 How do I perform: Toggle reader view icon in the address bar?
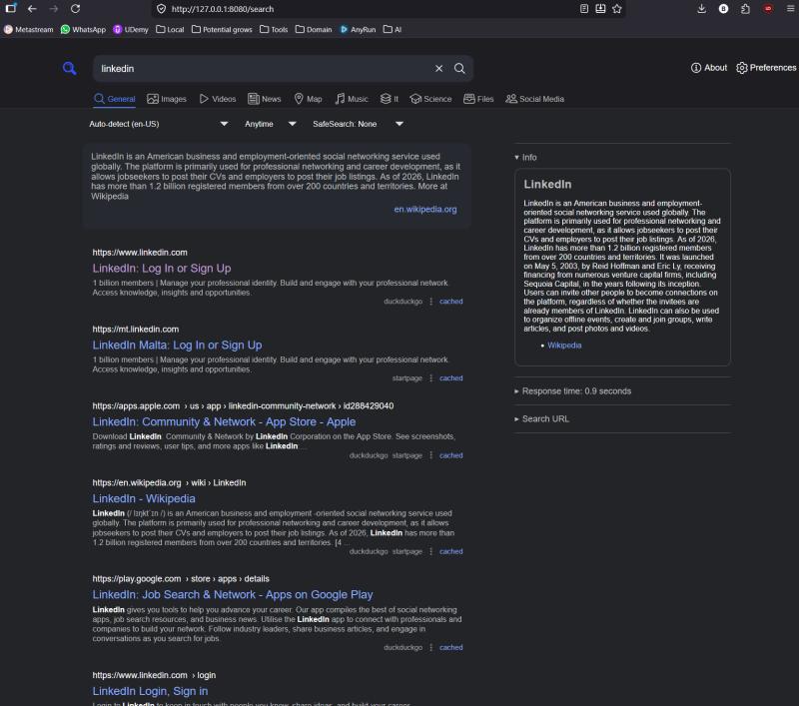(584, 9)
